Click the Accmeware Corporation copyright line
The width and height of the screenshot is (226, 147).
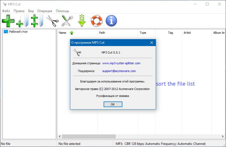[x=112, y=89]
